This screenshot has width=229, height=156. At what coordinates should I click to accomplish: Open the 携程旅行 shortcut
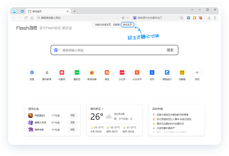point(167,74)
